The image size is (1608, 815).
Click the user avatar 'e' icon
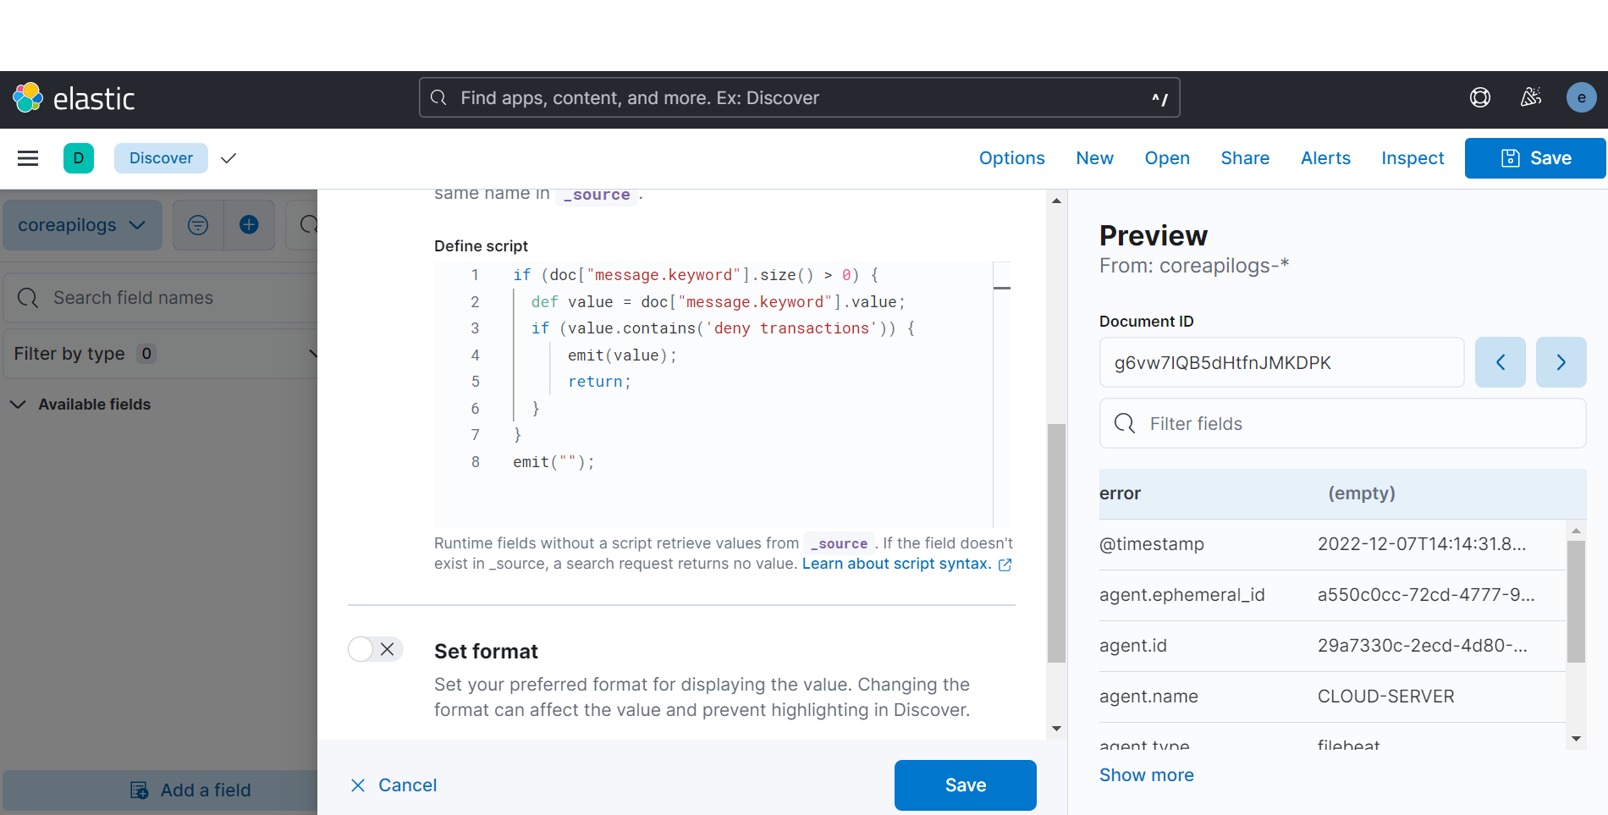pyautogui.click(x=1581, y=98)
